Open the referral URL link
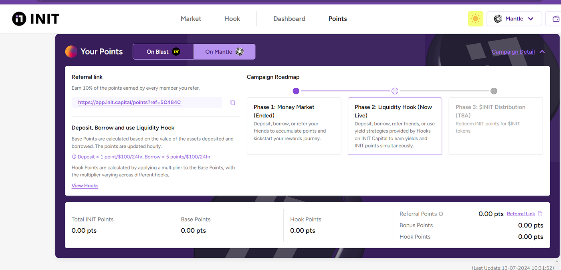Image resolution: width=561 pixels, height=270 pixels. [129, 103]
